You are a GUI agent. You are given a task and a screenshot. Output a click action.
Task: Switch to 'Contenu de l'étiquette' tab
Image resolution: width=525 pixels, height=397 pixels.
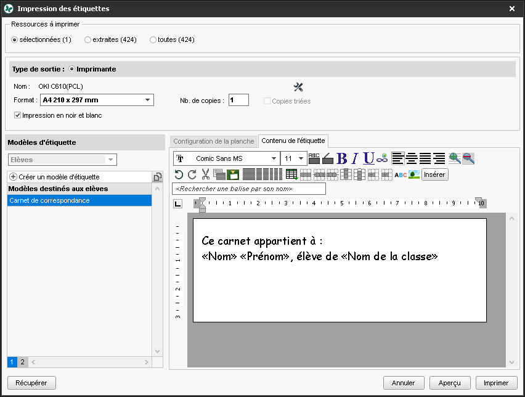tap(293, 141)
